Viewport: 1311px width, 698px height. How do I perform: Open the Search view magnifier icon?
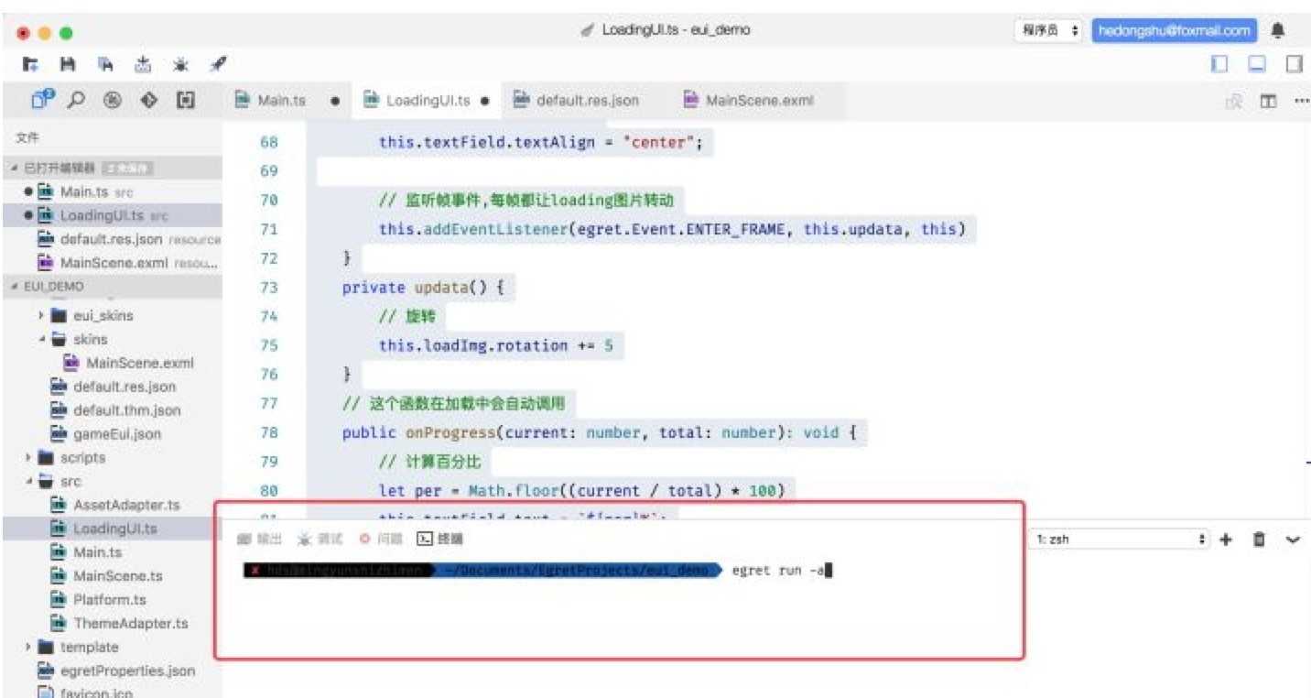click(78, 100)
